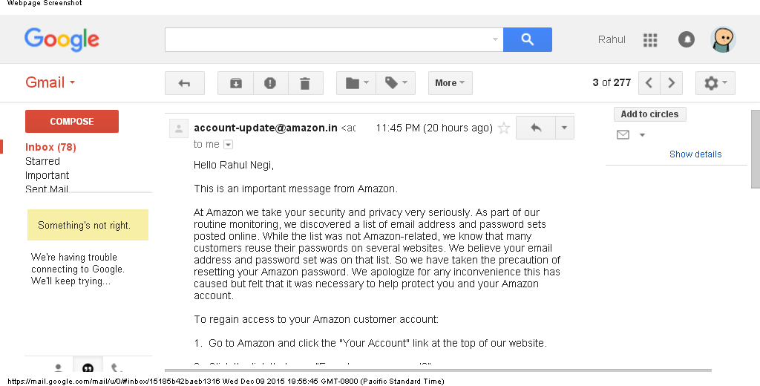Click the Show details link
Screen dimensions: 760x386
coord(695,154)
